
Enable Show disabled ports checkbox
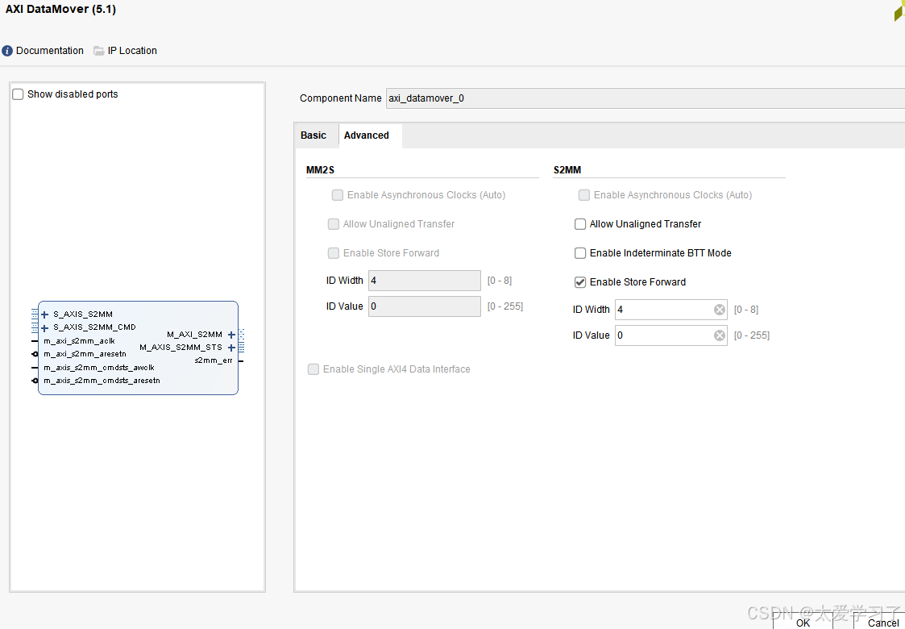point(19,94)
